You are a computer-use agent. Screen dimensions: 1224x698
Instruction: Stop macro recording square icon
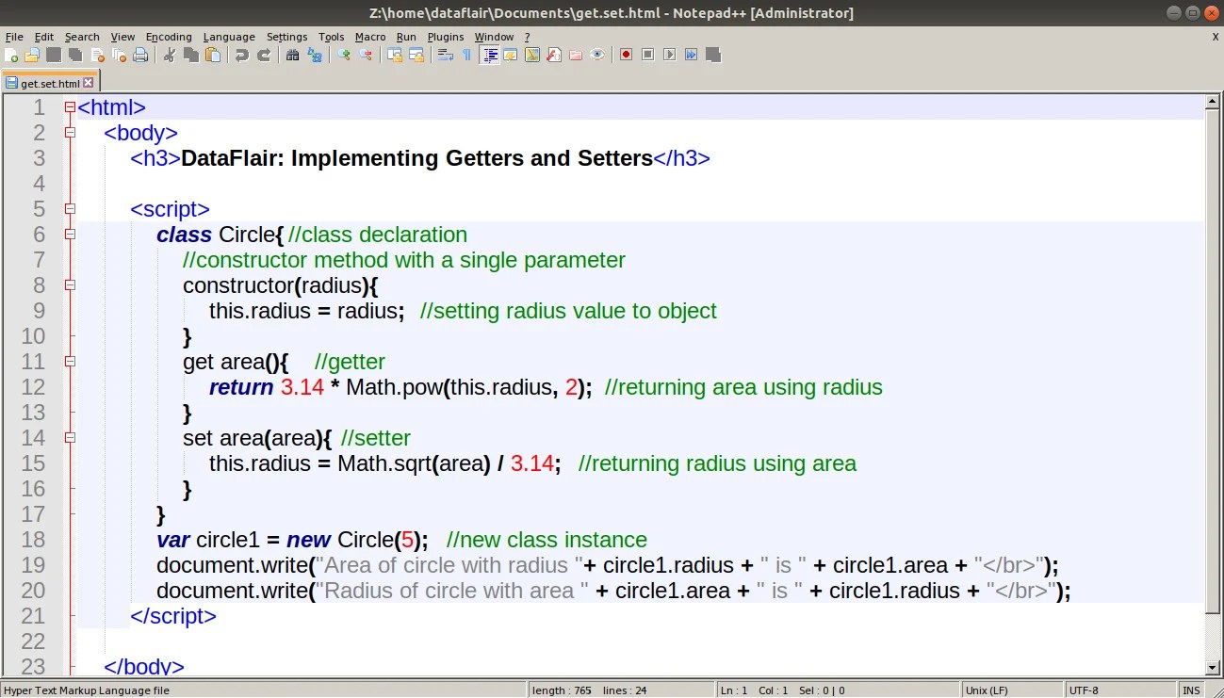[648, 55]
